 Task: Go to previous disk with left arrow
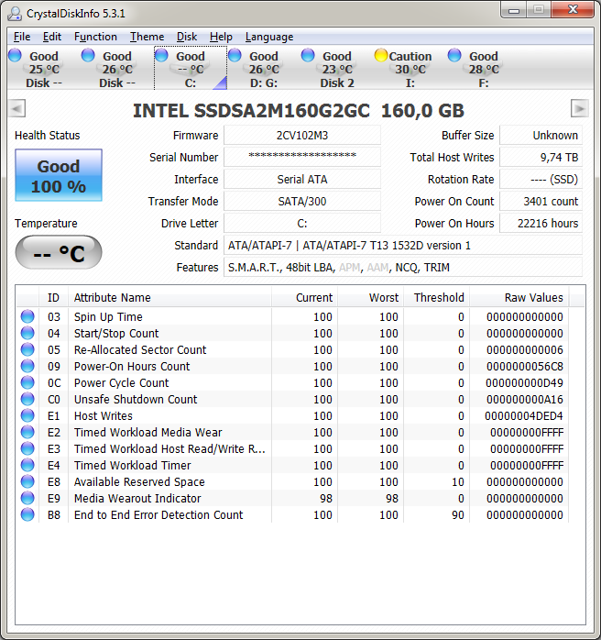16,109
